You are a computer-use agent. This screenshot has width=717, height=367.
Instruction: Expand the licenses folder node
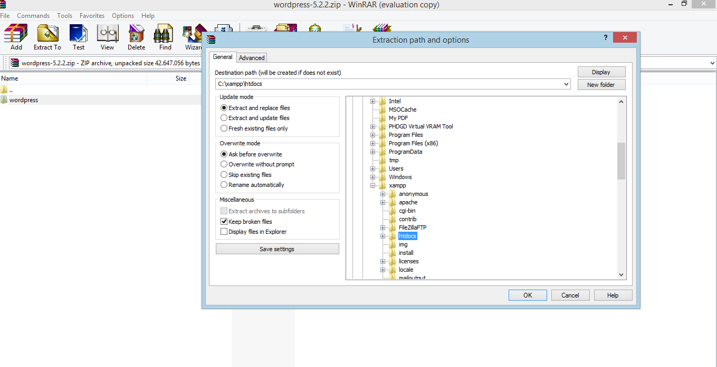point(383,261)
